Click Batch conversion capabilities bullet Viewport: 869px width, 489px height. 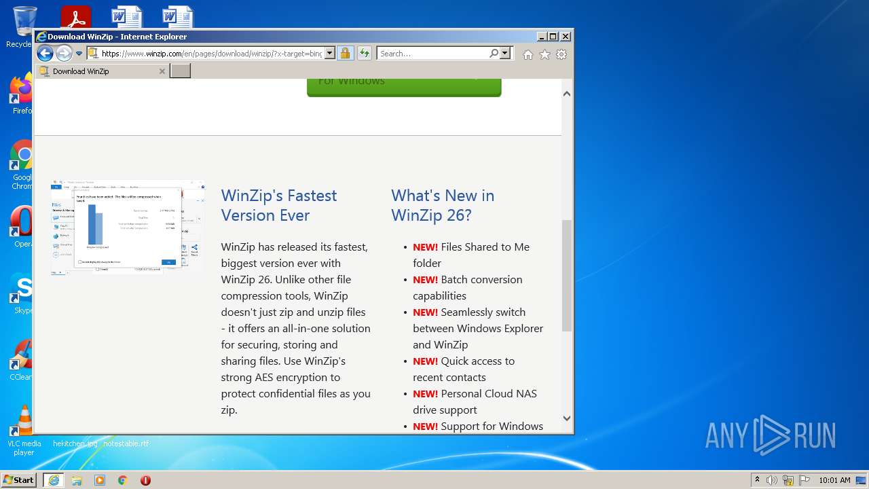pos(468,287)
